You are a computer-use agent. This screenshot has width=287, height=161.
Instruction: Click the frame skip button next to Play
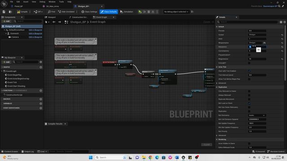(144, 12)
